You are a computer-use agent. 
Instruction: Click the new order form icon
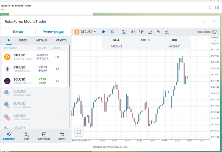pyautogui.click(x=214, y=32)
